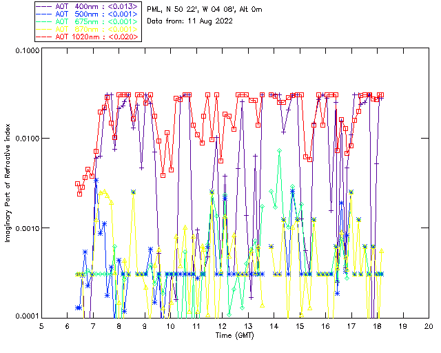Click the leftmost red square data marker
The width and height of the screenshot is (441, 353).
pos(78,184)
